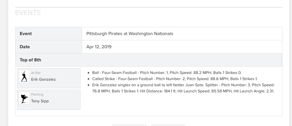Viewport: 292px width, 126px height.
Task: Click the At Bat player card
Action: point(49,78)
